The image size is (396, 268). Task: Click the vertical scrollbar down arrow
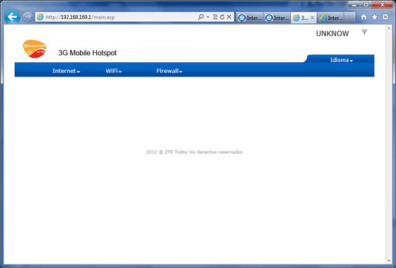[389, 261]
